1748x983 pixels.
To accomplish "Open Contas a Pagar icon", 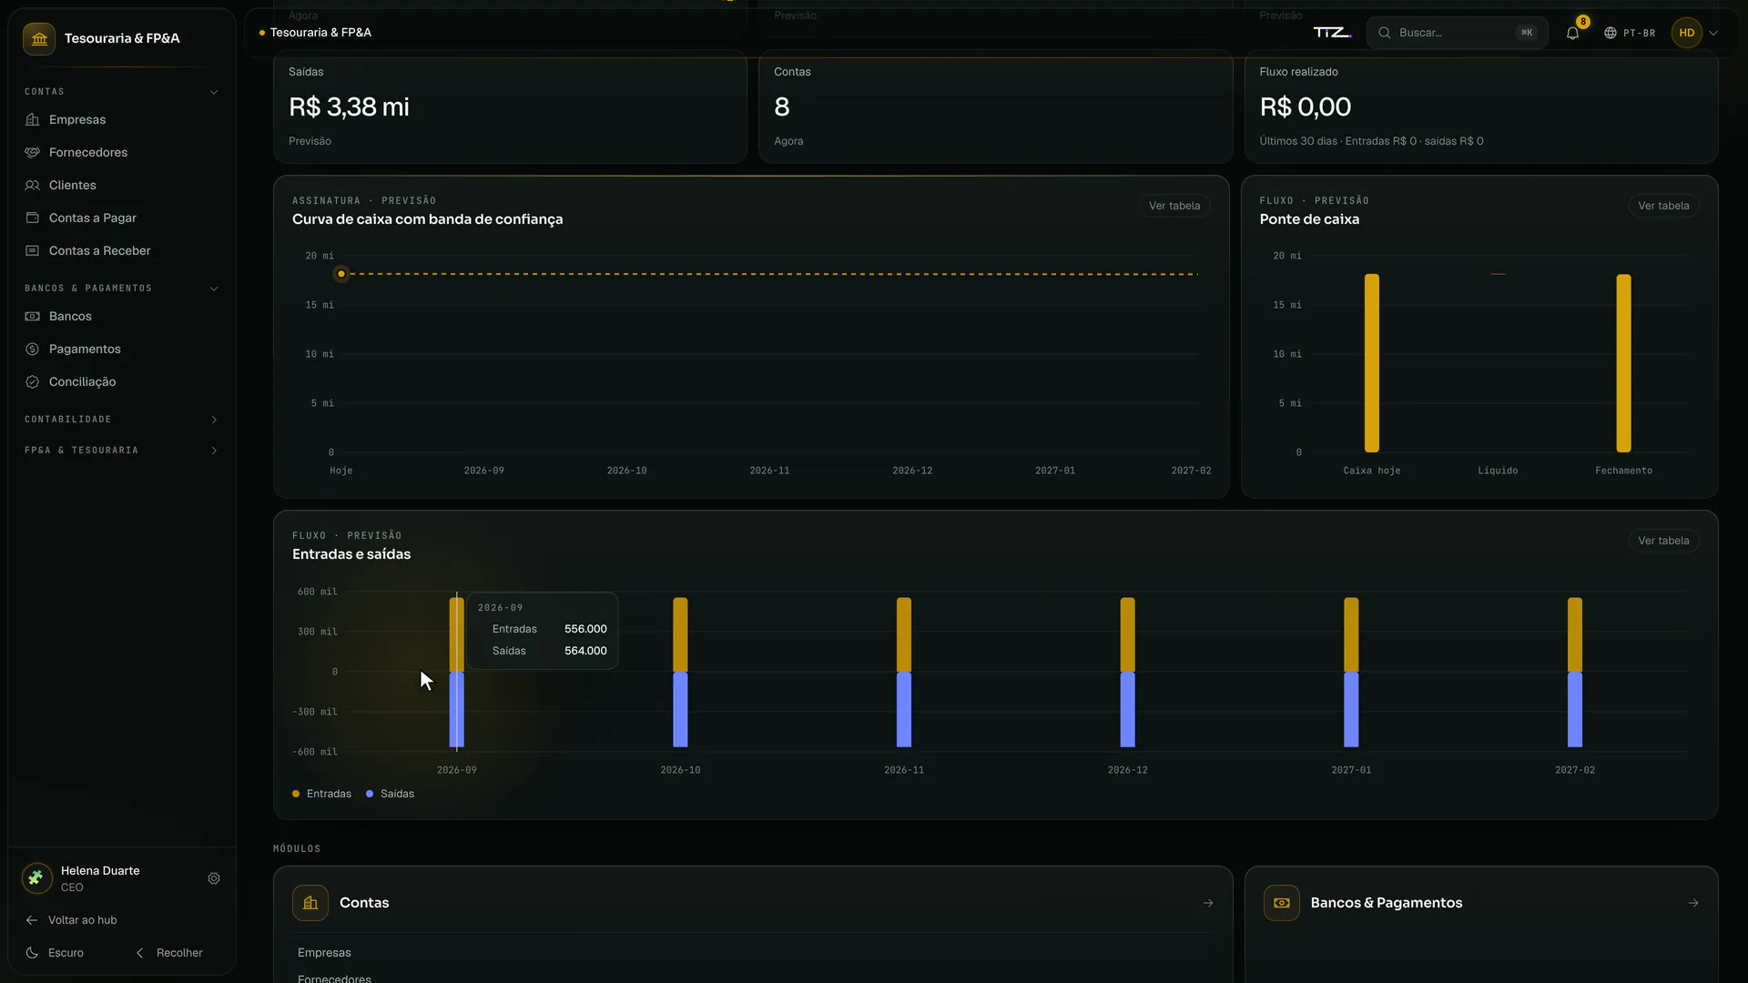I will click(x=33, y=218).
